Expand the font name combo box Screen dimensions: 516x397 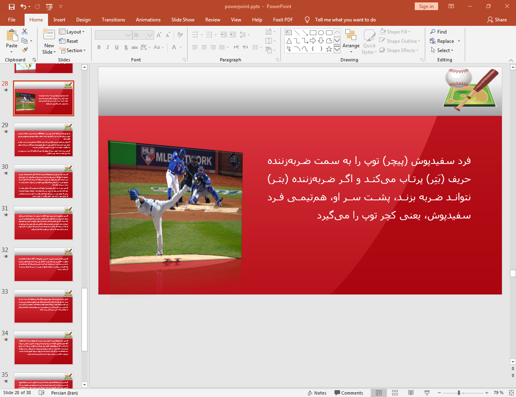[x=128, y=35]
